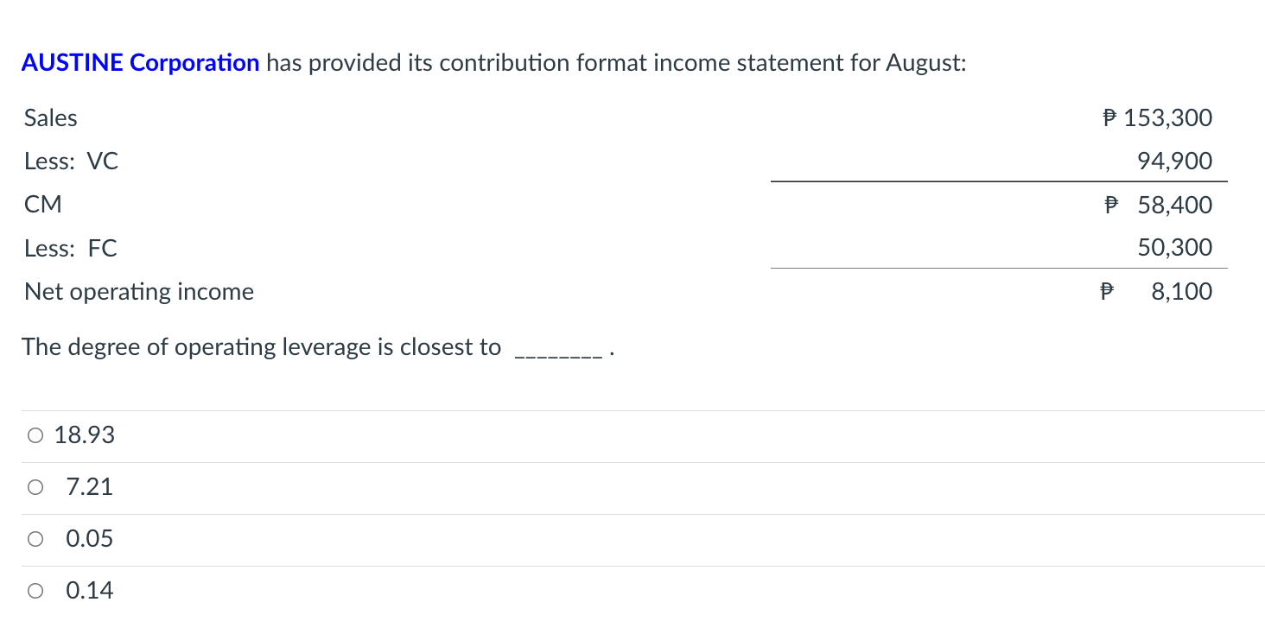1265x634 pixels.
Task: Open the AUSTINE Corporation link
Action: pos(139,62)
